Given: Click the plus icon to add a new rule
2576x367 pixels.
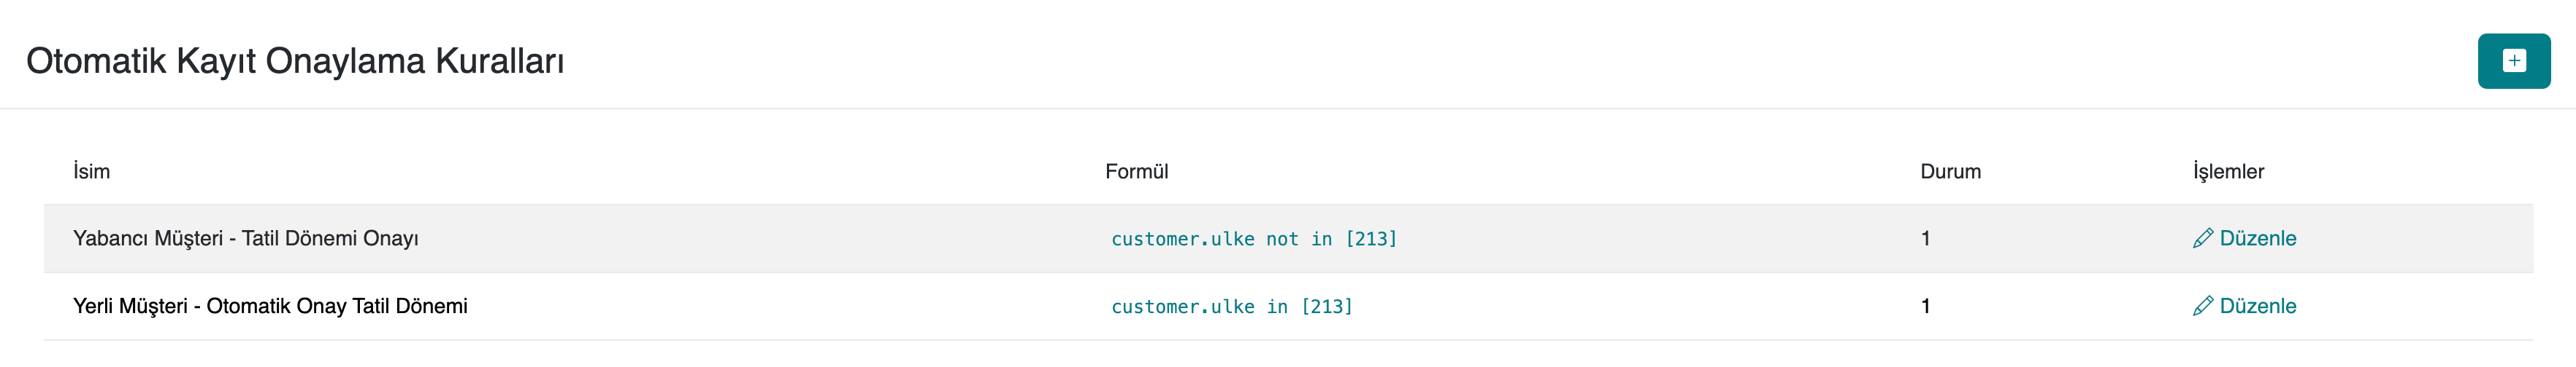Looking at the screenshot, I should pos(2513,61).
